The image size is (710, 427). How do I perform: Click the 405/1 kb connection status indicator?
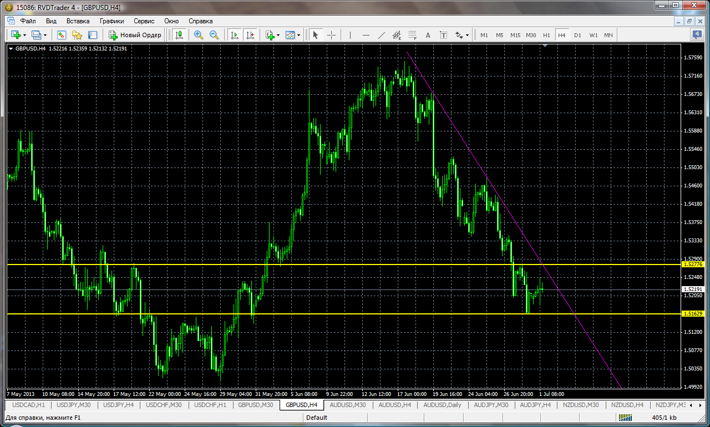[x=664, y=418]
